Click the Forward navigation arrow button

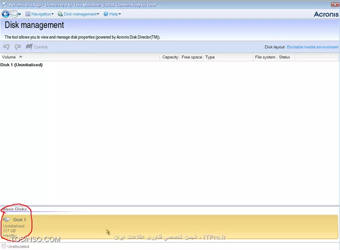tap(14, 15)
